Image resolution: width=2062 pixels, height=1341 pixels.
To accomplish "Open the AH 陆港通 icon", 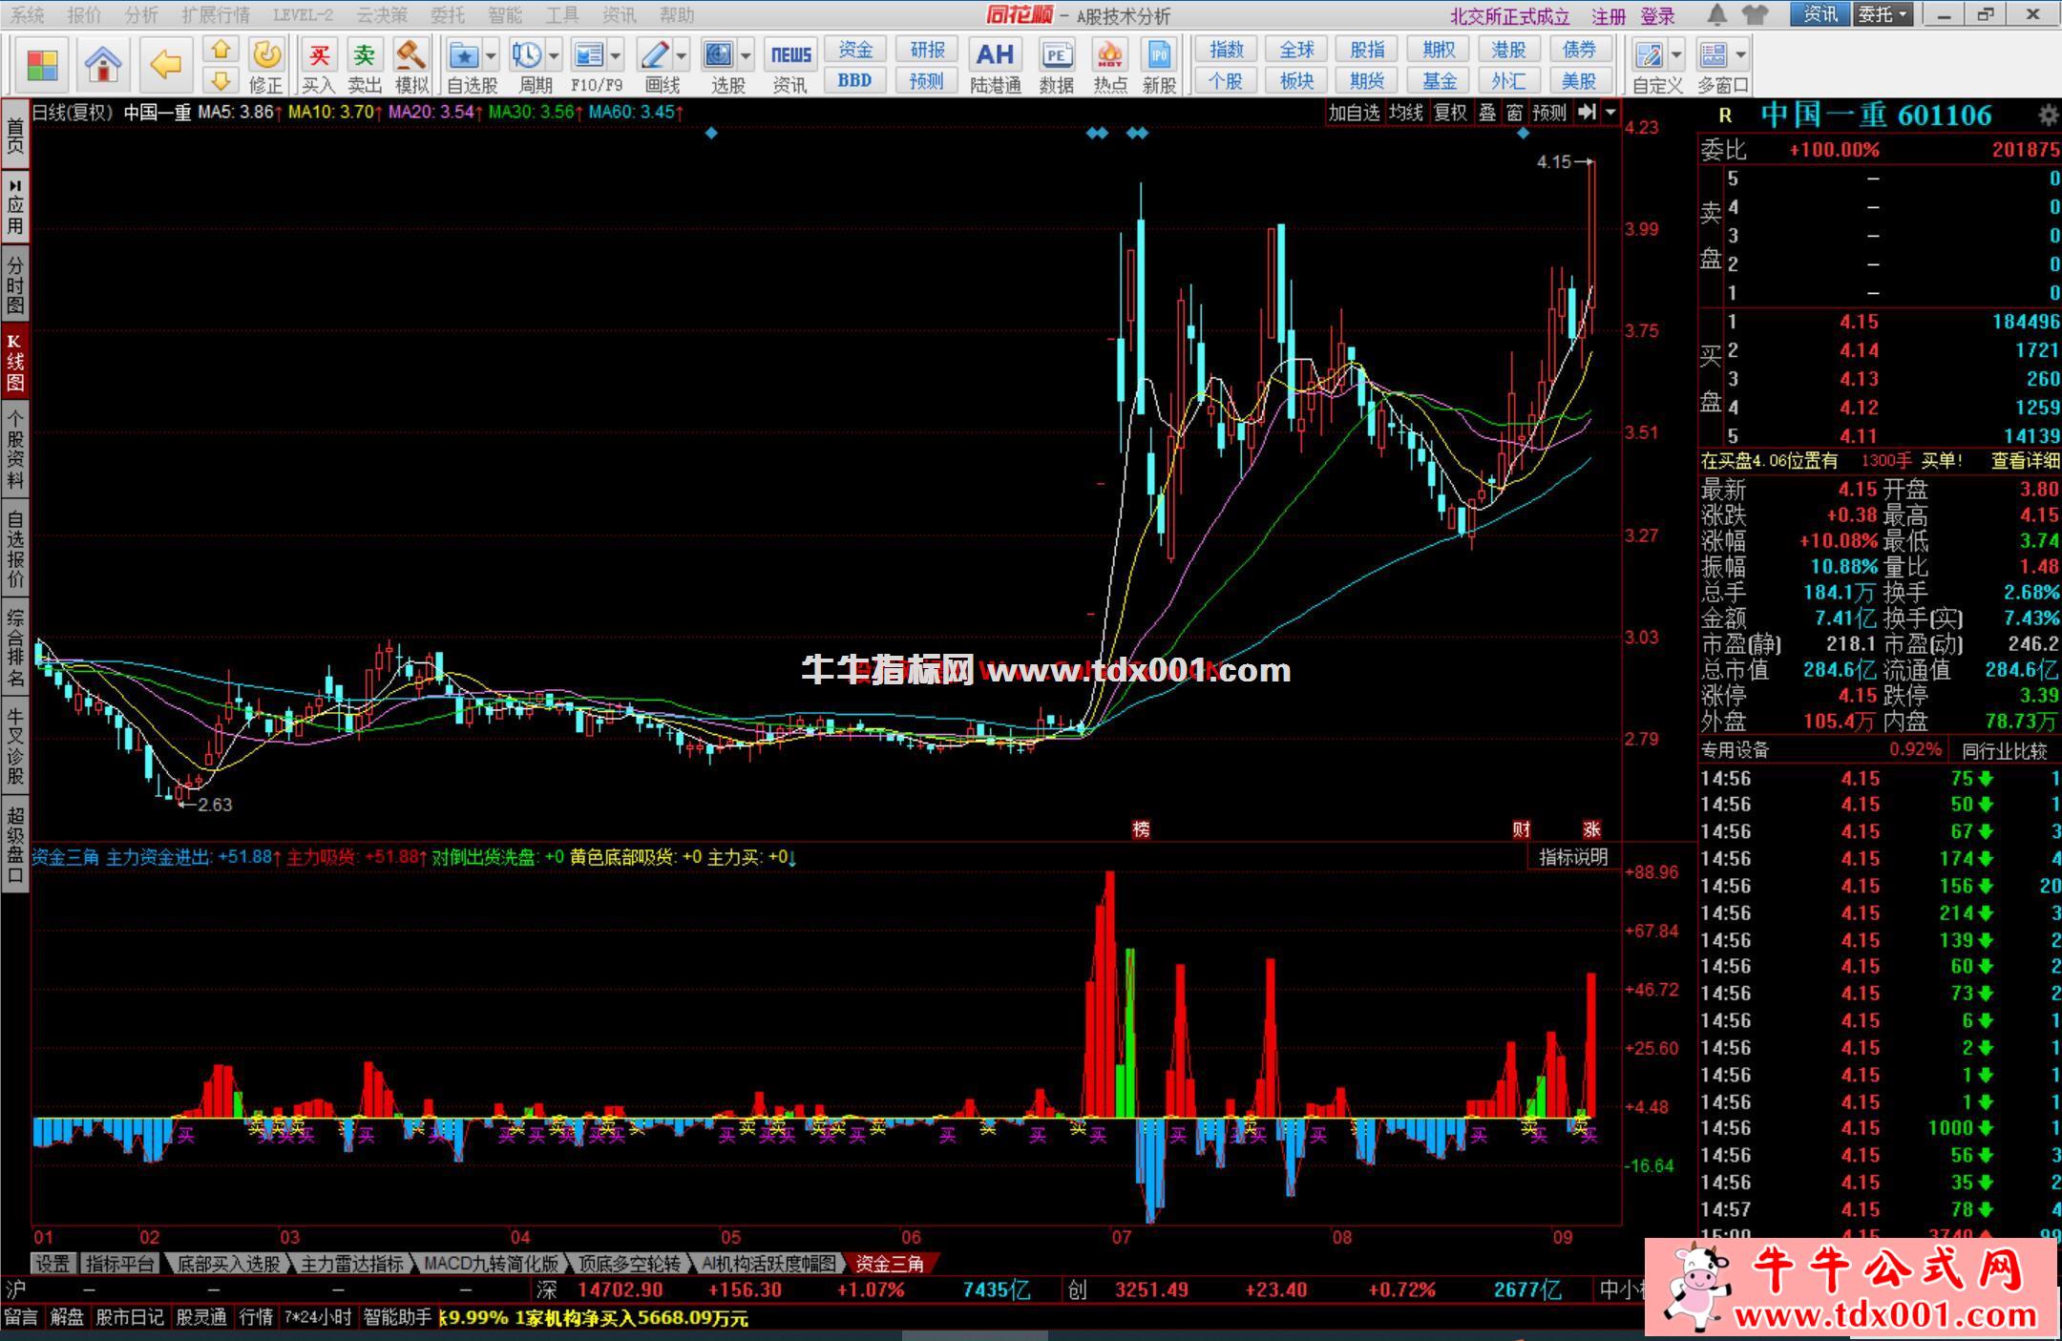I will [x=995, y=54].
